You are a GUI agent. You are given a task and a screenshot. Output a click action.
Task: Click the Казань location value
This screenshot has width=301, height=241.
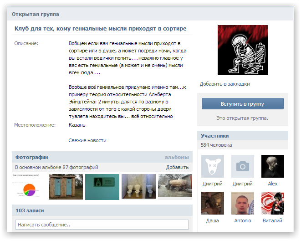[x=77, y=125]
